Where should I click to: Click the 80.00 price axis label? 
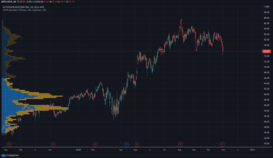[266, 40]
